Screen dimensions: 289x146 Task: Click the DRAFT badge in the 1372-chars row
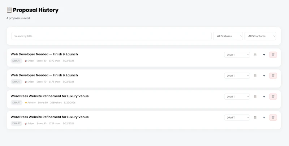16,61
